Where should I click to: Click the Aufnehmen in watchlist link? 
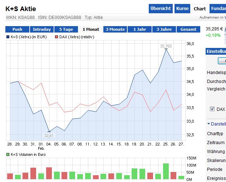click(x=213, y=18)
